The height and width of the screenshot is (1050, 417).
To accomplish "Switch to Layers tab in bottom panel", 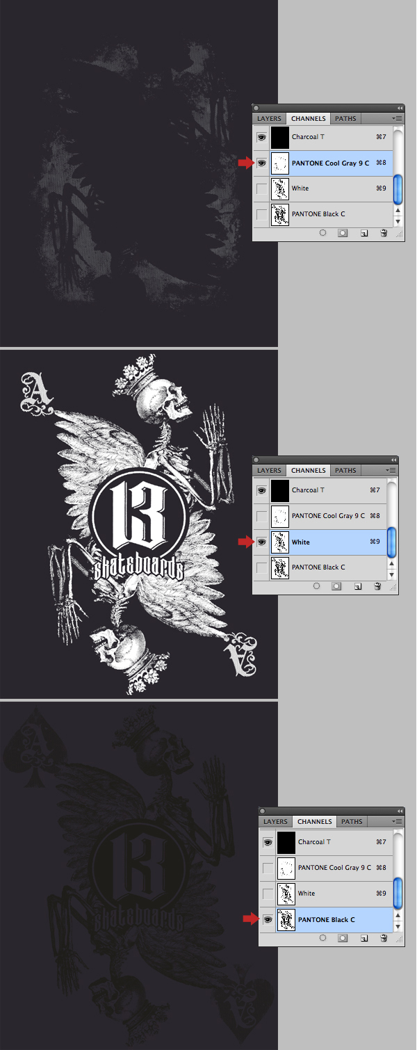I will [x=276, y=822].
